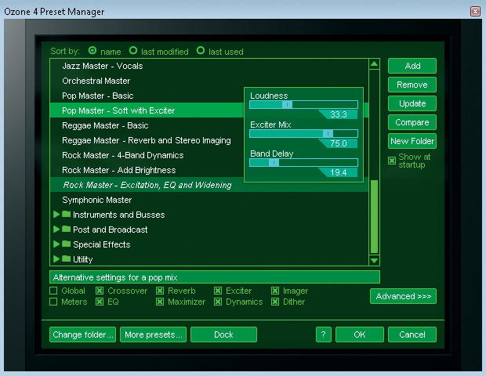The image size is (486, 376).
Task: Enable the Global checkbox
Action: tap(53, 291)
